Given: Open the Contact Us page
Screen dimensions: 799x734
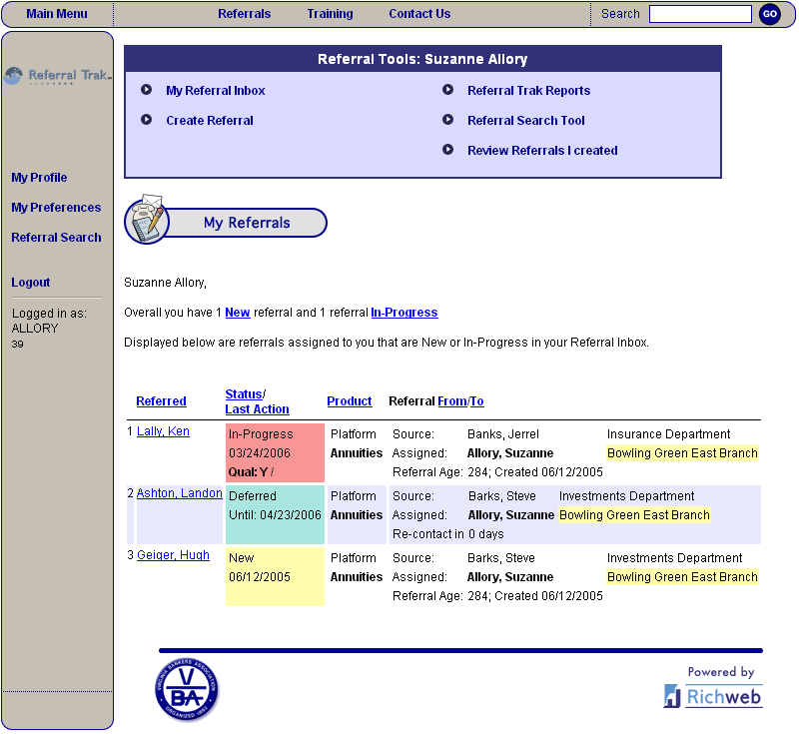Looking at the screenshot, I should (419, 14).
